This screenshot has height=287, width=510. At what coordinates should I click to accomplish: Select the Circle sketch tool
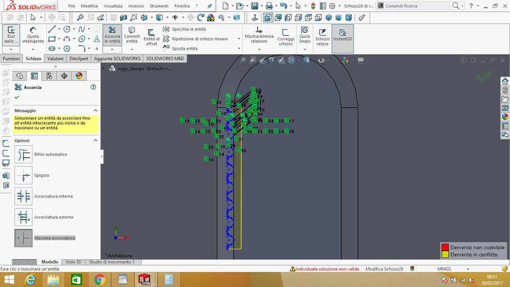coord(67,29)
